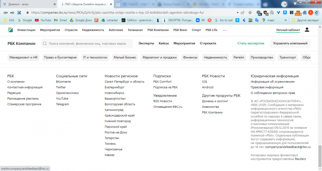Open the USA bookmark folder

tap(9, 20)
